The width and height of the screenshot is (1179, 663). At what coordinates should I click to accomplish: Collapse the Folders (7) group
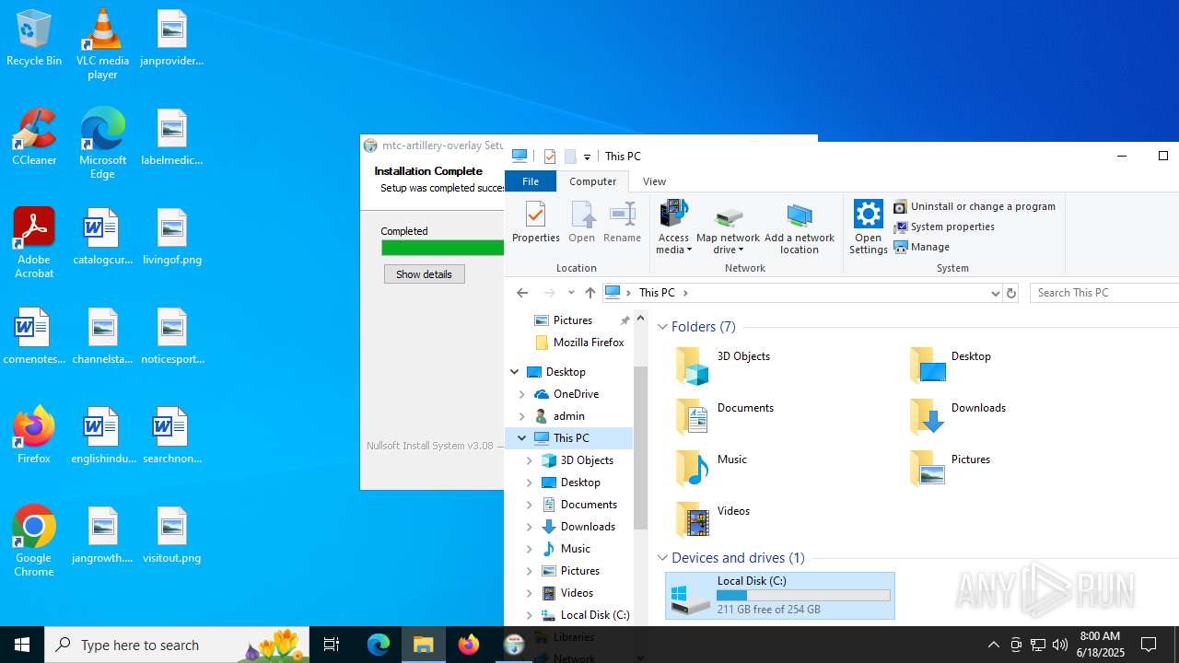click(x=662, y=327)
